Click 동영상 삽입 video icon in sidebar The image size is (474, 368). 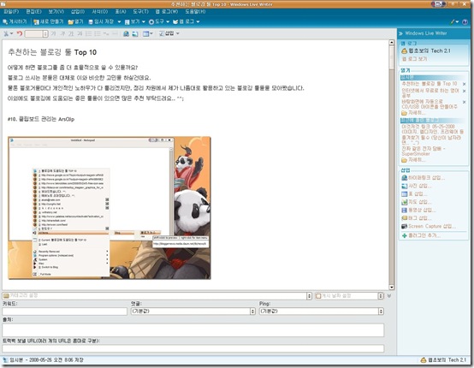click(x=404, y=211)
